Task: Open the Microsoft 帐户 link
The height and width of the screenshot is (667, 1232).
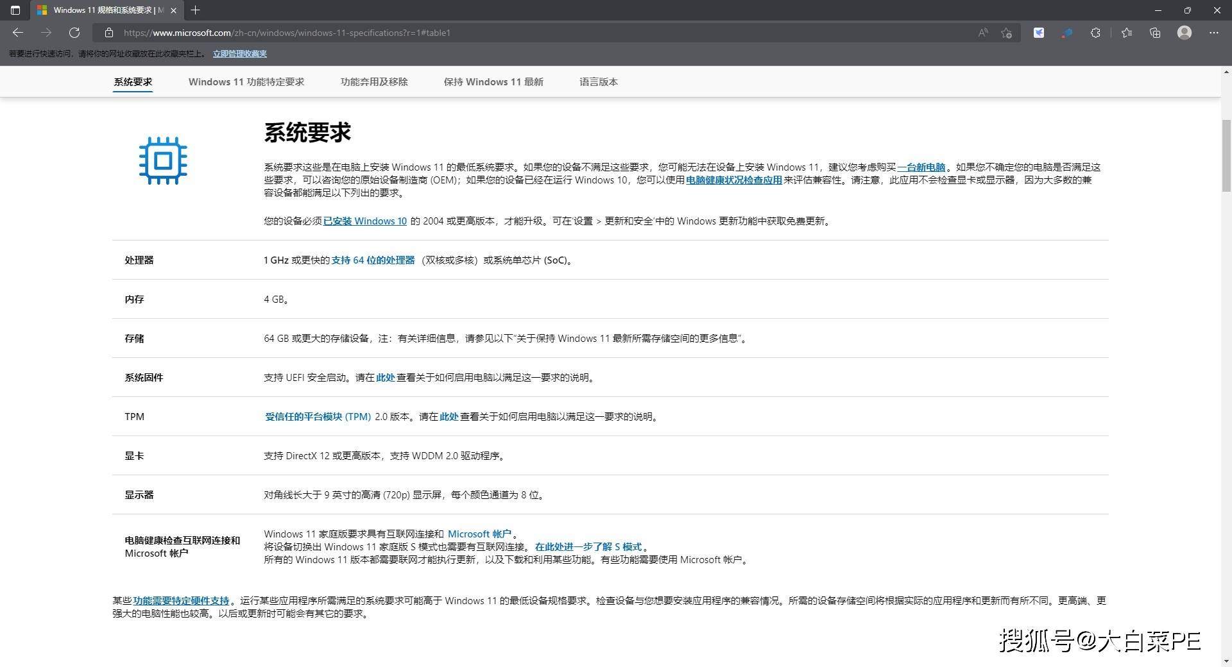Action: [479, 534]
